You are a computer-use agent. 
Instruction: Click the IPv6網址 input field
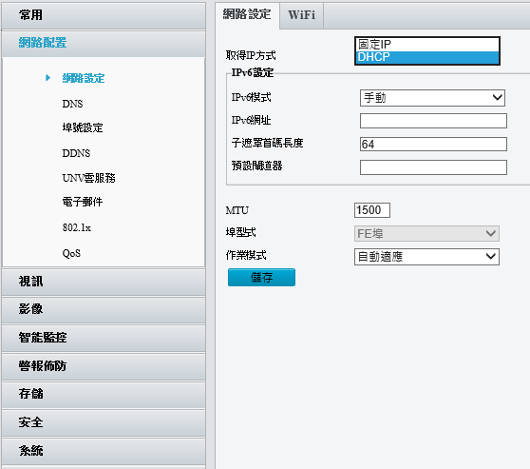pos(433,121)
